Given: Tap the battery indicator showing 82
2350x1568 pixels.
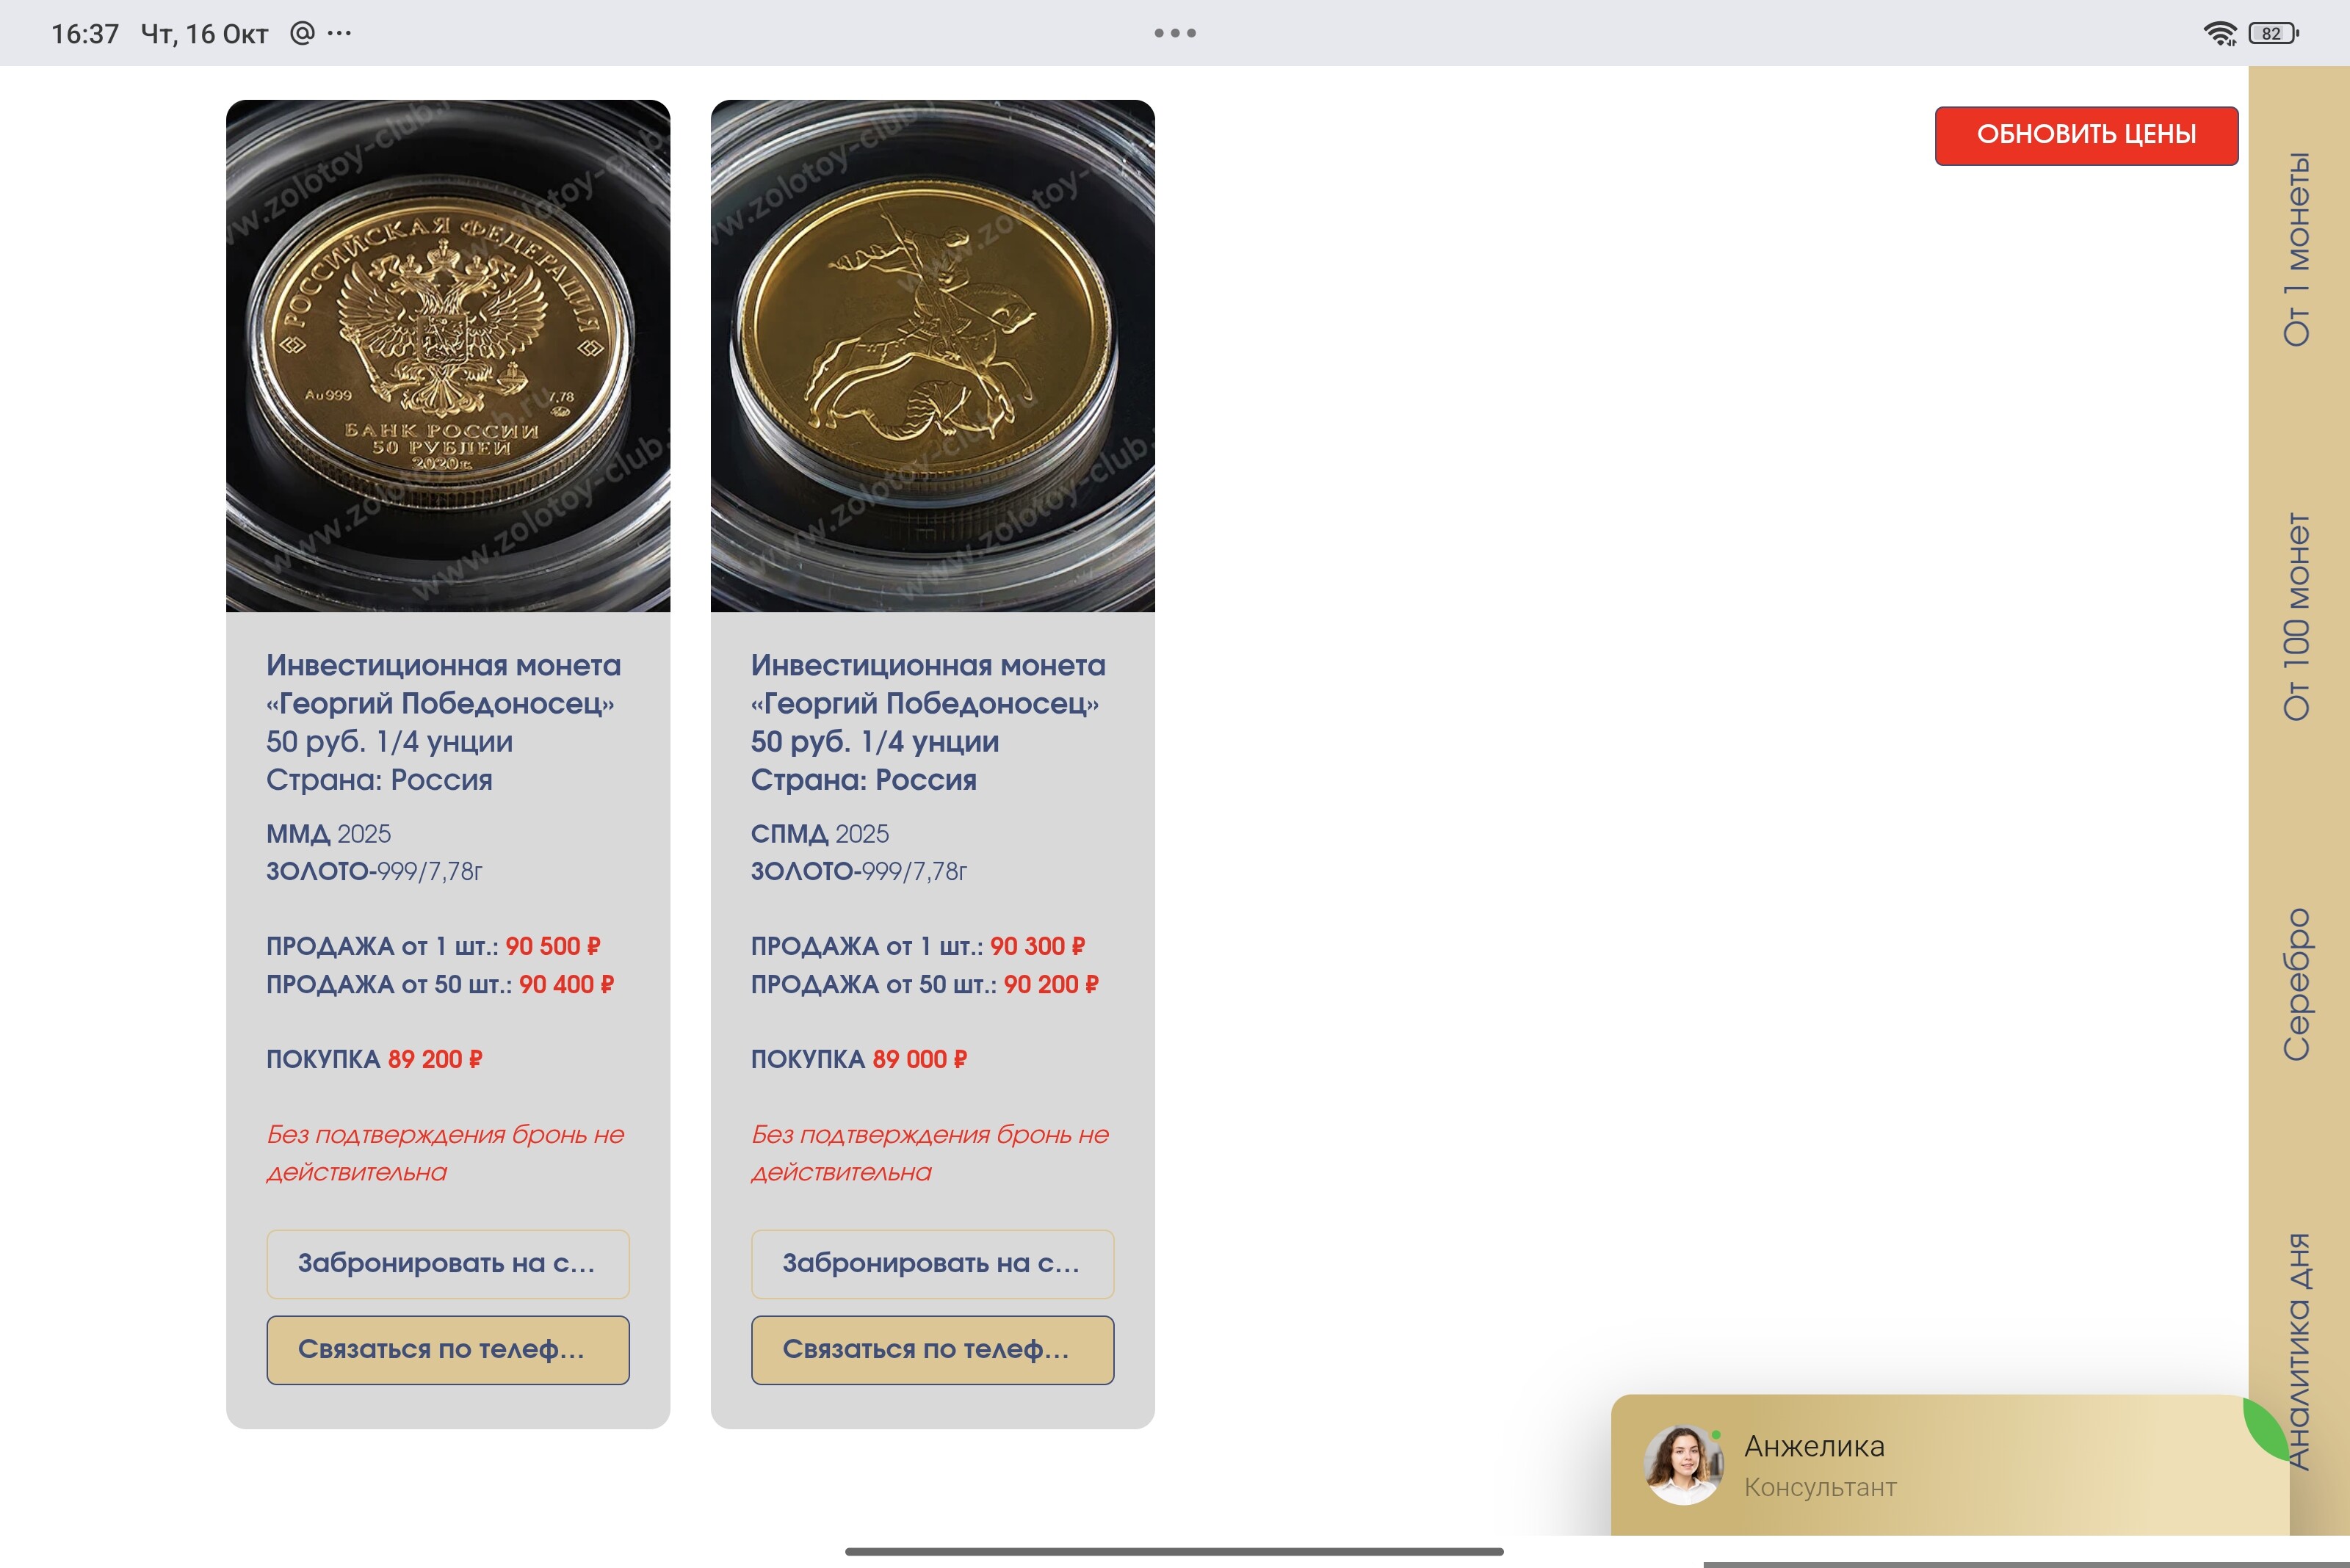Looking at the screenshot, I should click(x=2273, y=33).
